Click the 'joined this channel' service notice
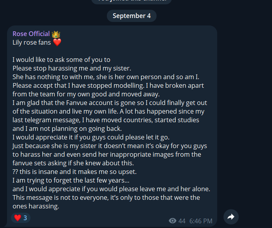This screenshot has width=272, height=228. pos(131,1)
